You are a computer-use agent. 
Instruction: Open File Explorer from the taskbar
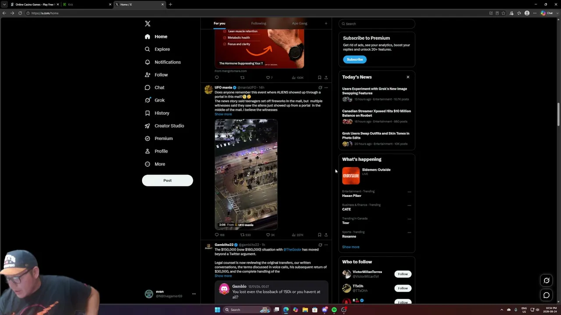pyautogui.click(x=305, y=310)
